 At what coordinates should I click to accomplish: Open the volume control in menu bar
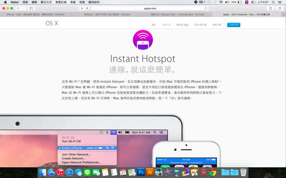coord(227,2)
